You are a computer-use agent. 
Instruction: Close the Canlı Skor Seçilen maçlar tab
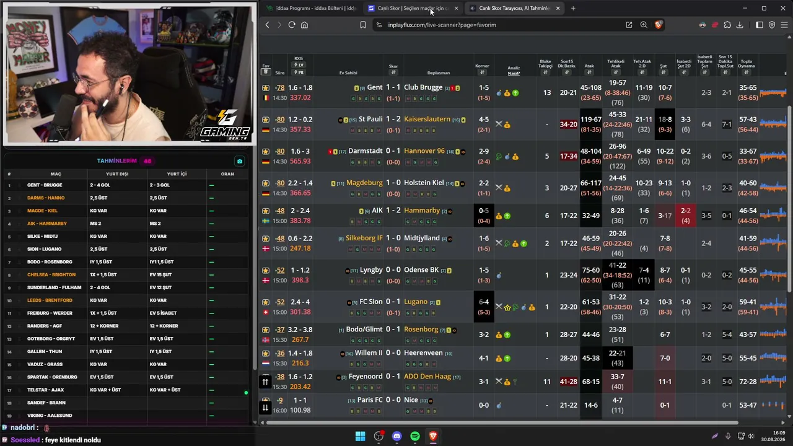[457, 8]
